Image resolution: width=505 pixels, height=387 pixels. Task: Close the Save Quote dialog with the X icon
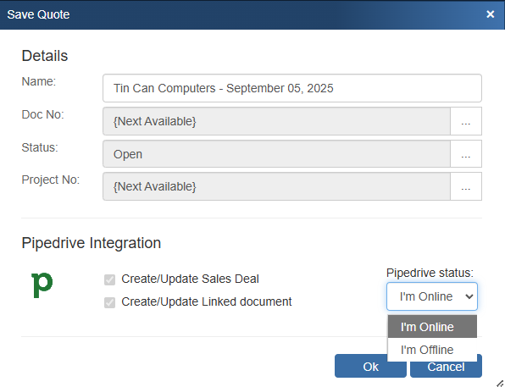(491, 14)
